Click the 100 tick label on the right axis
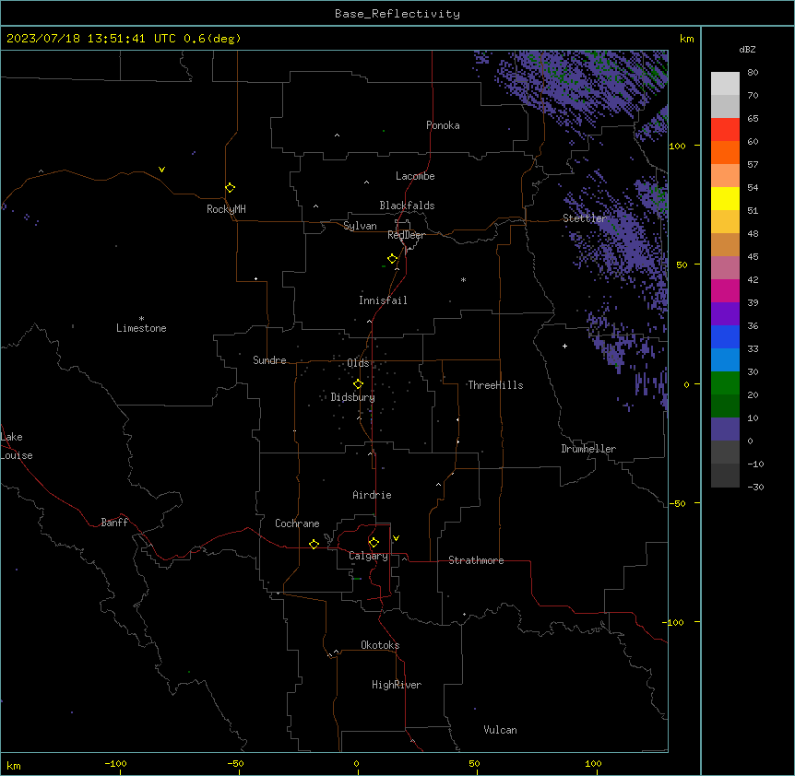The width and height of the screenshot is (795, 776). coord(677,146)
